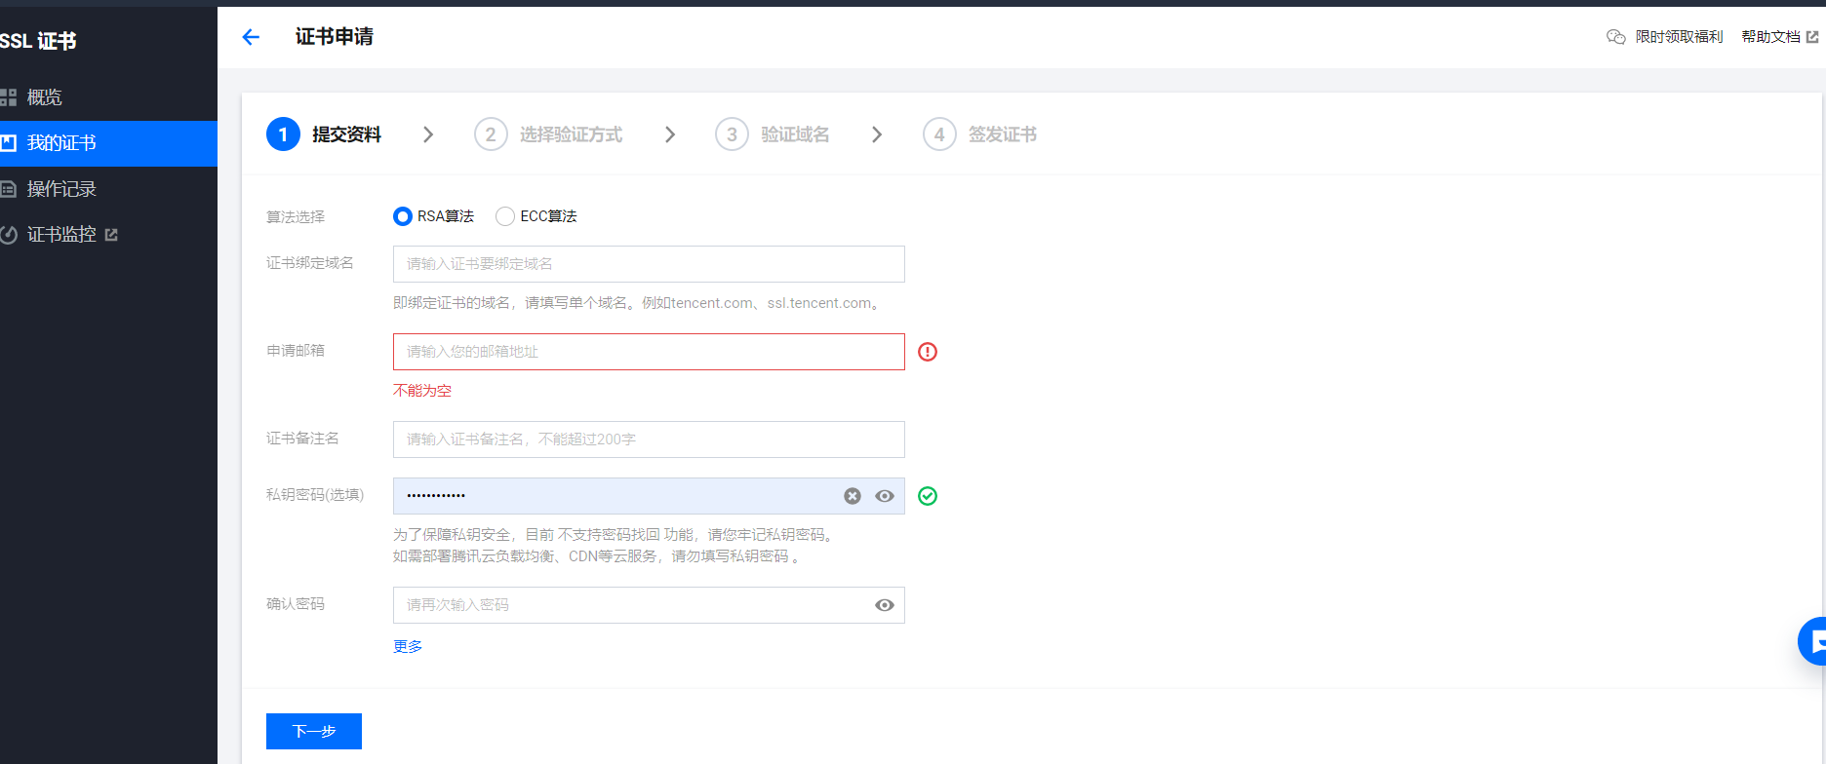Go back using the blue arrow

pyautogui.click(x=251, y=37)
